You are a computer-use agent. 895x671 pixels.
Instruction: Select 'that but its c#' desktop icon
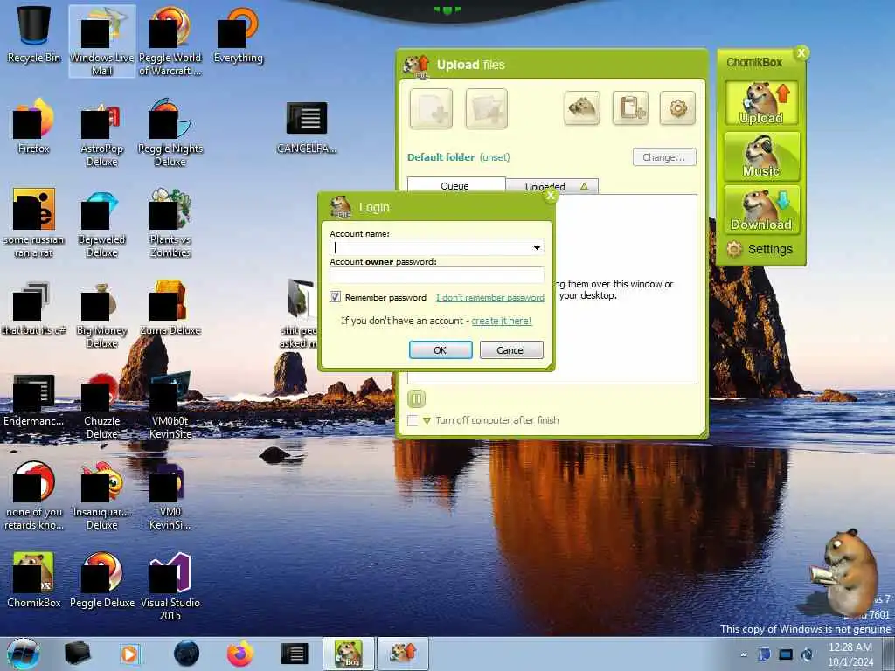(34, 308)
